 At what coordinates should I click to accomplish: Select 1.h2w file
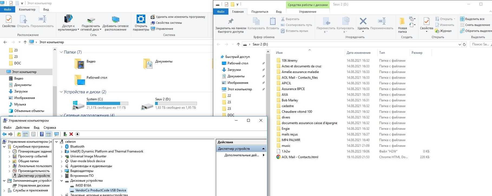(x=286, y=151)
